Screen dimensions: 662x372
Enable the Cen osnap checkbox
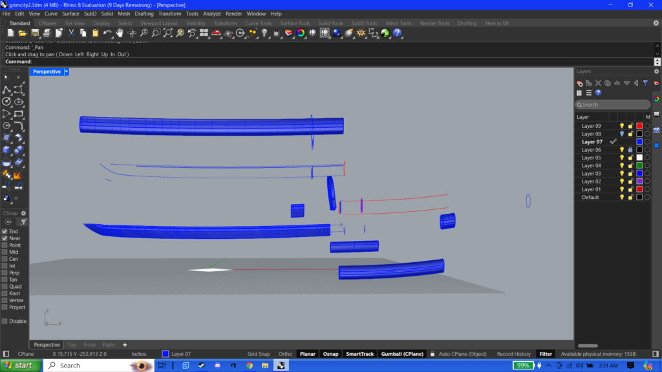click(x=5, y=259)
